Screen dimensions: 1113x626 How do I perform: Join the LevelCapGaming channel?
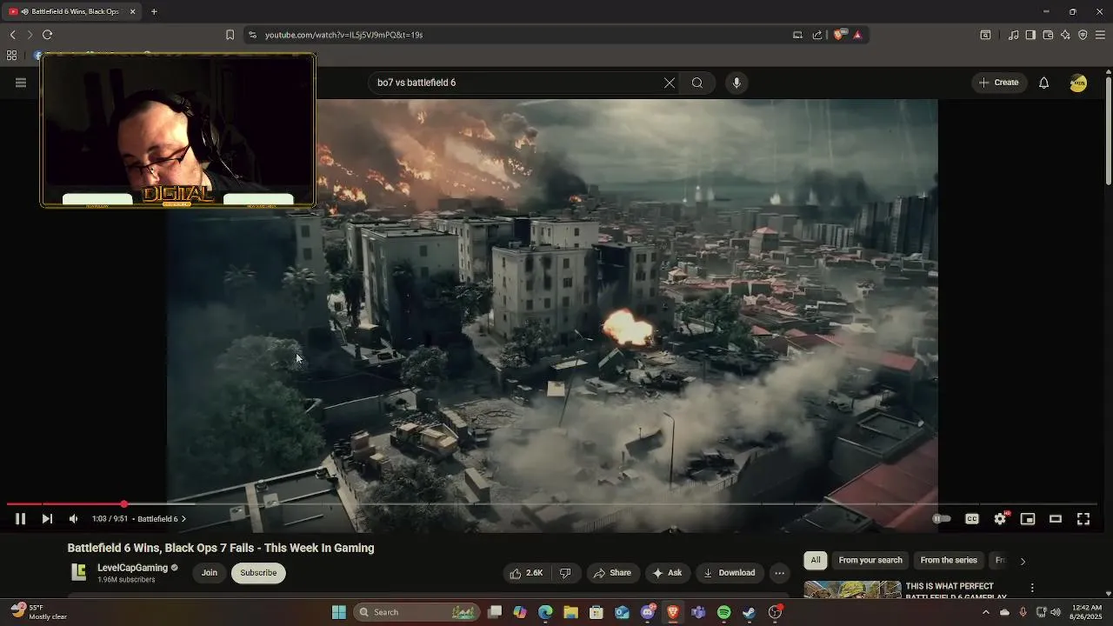click(210, 573)
